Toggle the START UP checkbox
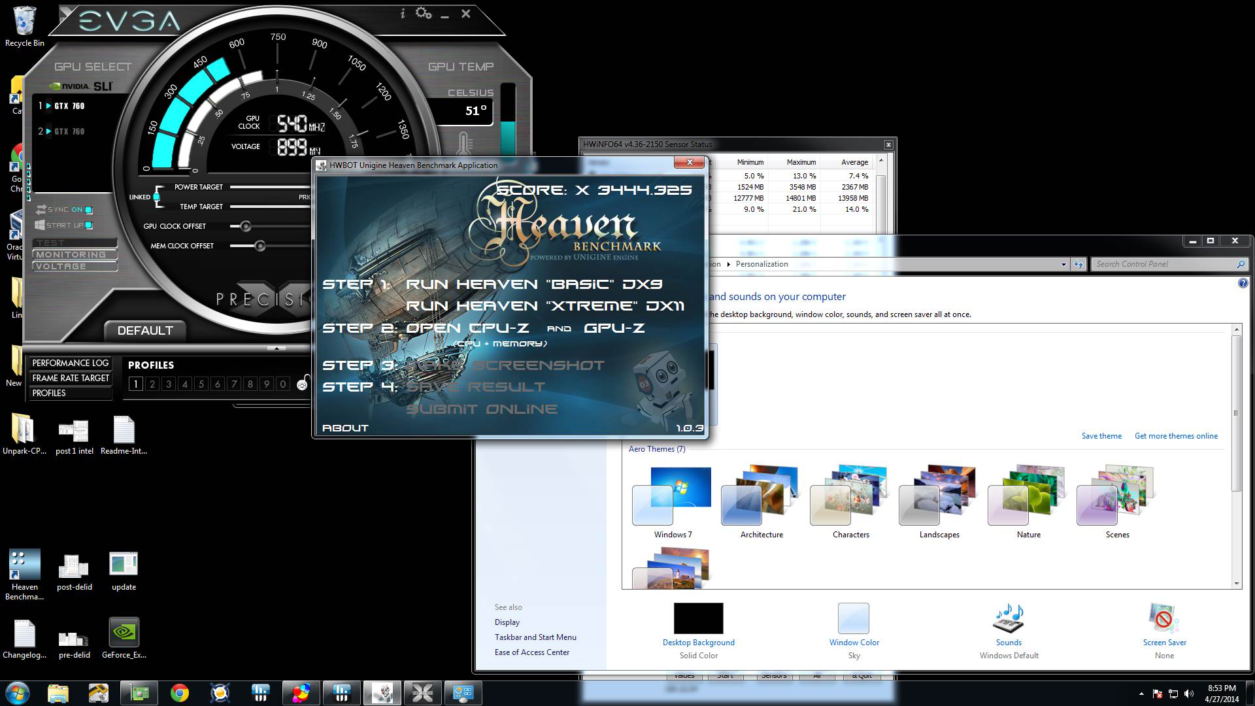Viewport: 1255px width, 706px height. click(89, 226)
